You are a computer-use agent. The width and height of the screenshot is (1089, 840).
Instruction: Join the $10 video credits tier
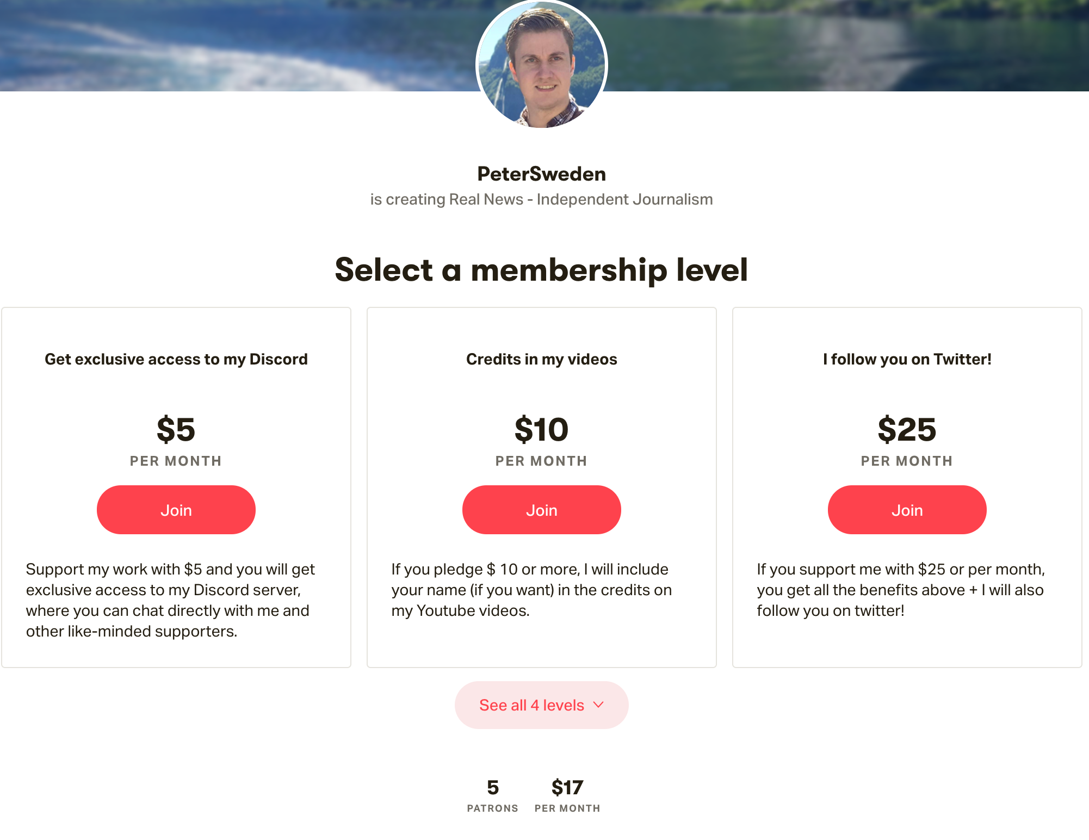click(x=541, y=510)
